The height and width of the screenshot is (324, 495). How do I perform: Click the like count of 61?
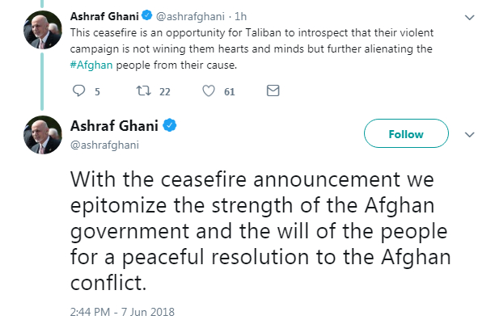point(229,92)
